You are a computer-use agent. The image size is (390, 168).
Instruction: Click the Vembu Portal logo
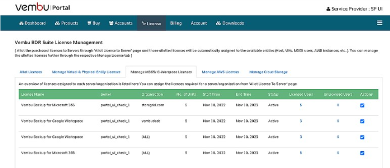tap(42, 7)
